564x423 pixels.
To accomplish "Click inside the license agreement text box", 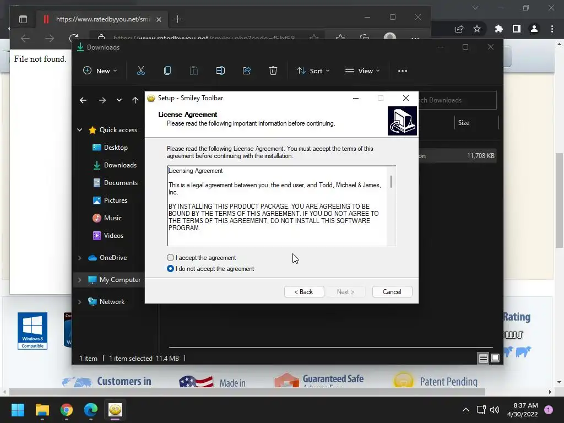I will click(x=277, y=206).
